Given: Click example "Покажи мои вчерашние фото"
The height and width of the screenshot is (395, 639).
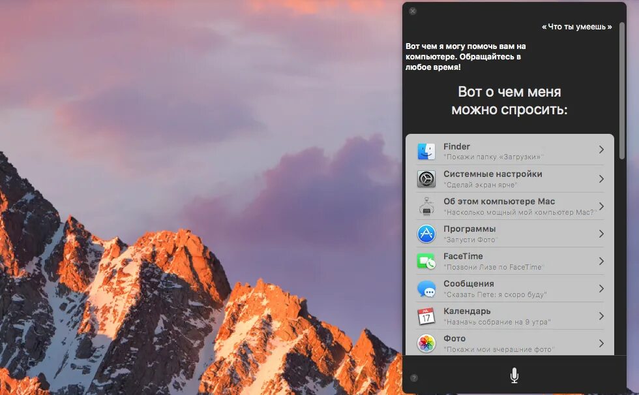Looking at the screenshot, I should coord(499,350).
